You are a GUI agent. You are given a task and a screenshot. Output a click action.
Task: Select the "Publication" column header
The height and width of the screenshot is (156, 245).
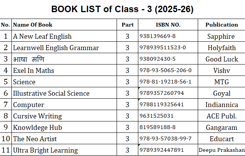click(221, 25)
